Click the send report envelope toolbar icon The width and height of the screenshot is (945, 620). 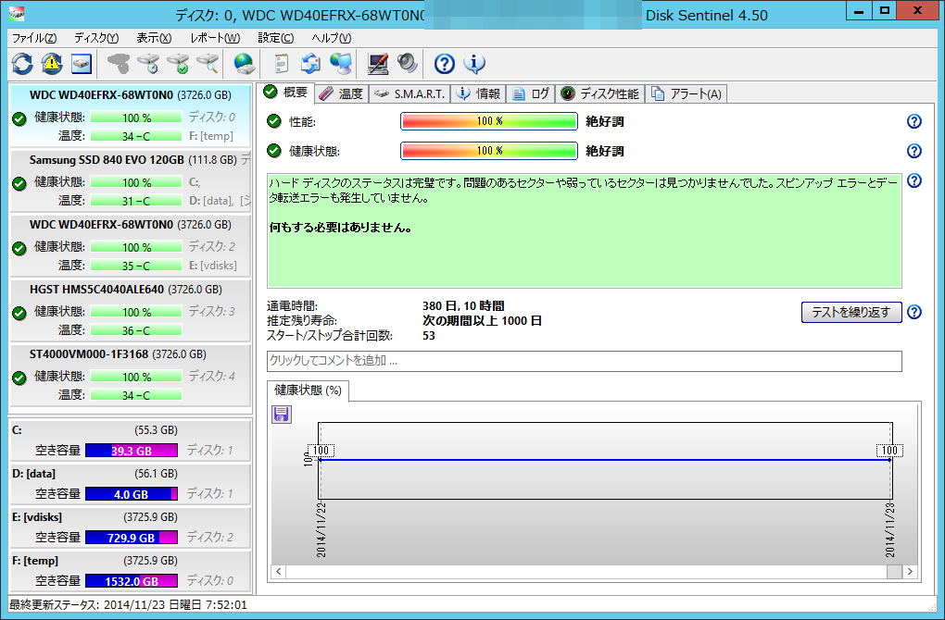pos(311,63)
